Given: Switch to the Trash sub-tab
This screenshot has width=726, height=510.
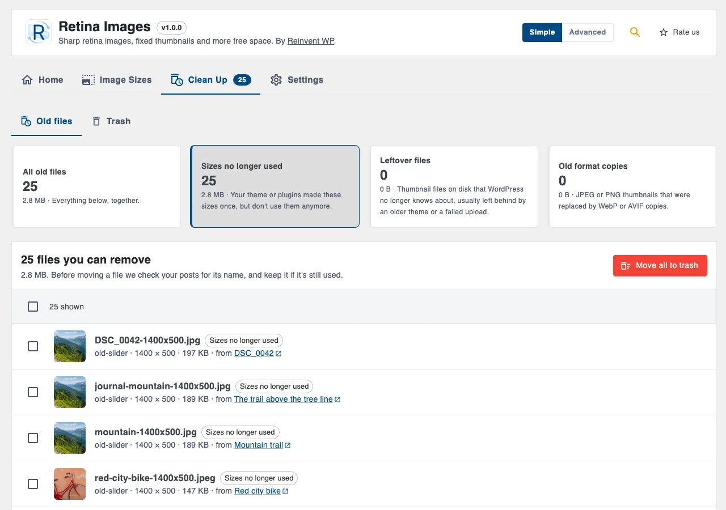Looking at the screenshot, I should coord(111,121).
